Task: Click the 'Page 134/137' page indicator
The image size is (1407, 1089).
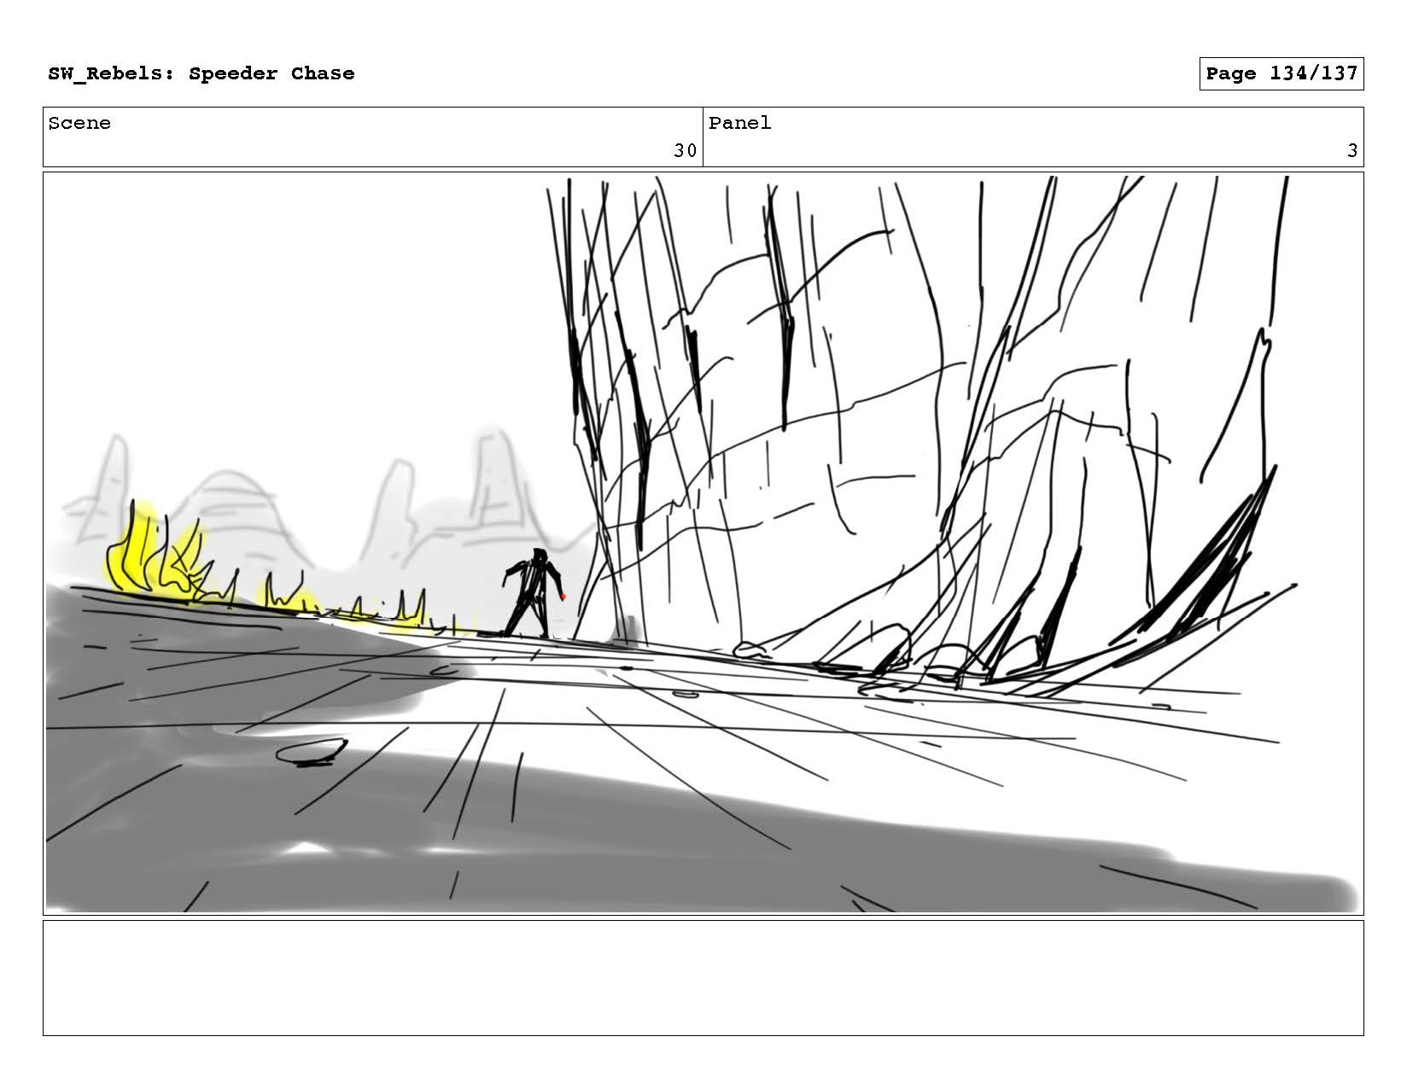Action: (1281, 74)
